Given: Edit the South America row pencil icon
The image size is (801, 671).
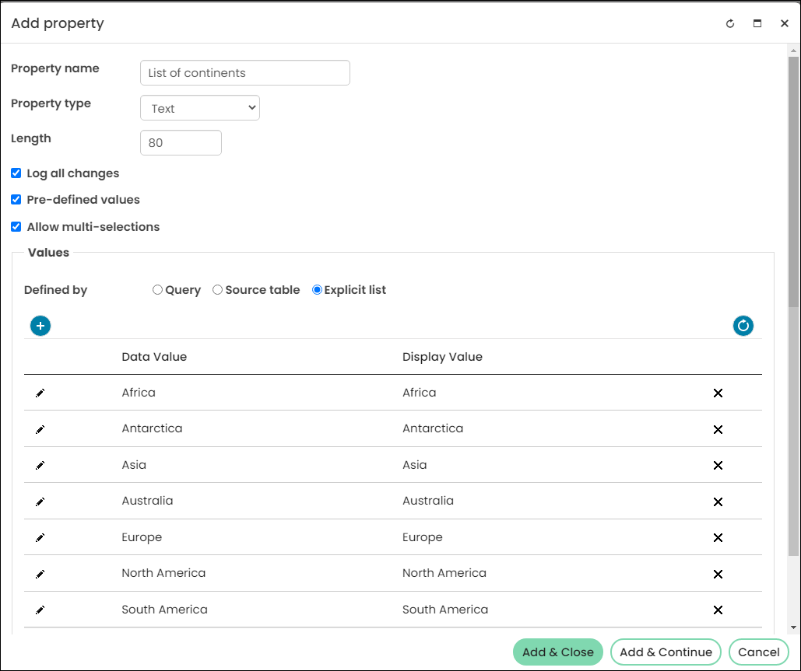Looking at the screenshot, I should click(40, 610).
